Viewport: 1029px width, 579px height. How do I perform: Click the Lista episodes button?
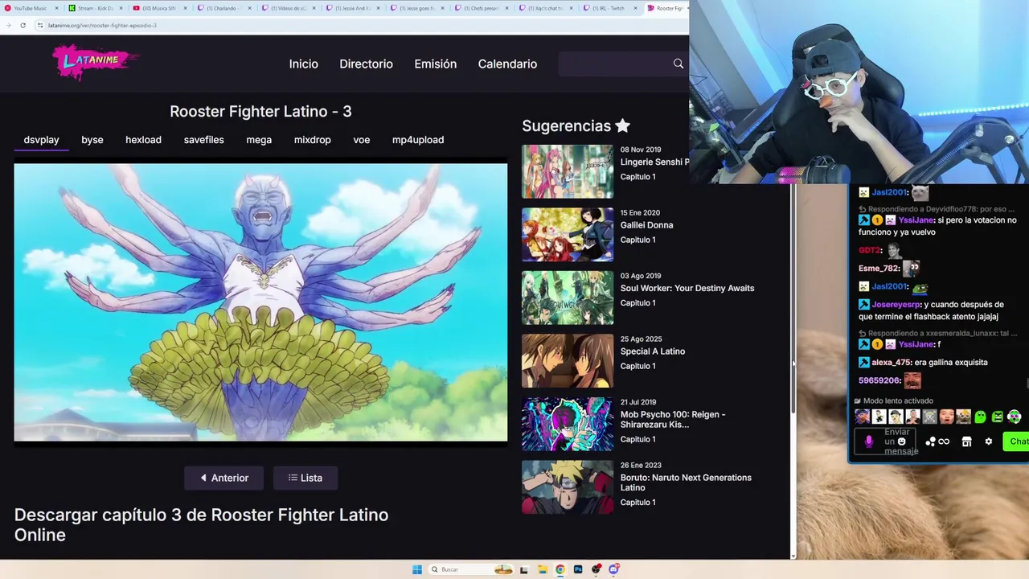(305, 478)
